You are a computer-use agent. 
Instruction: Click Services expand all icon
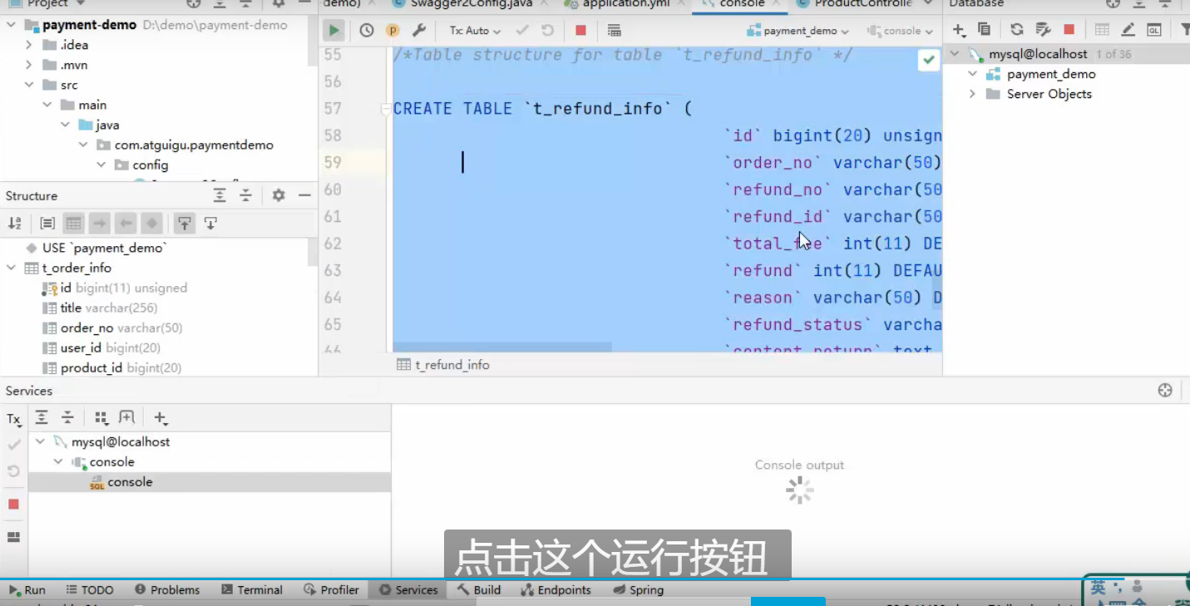click(x=42, y=417)
